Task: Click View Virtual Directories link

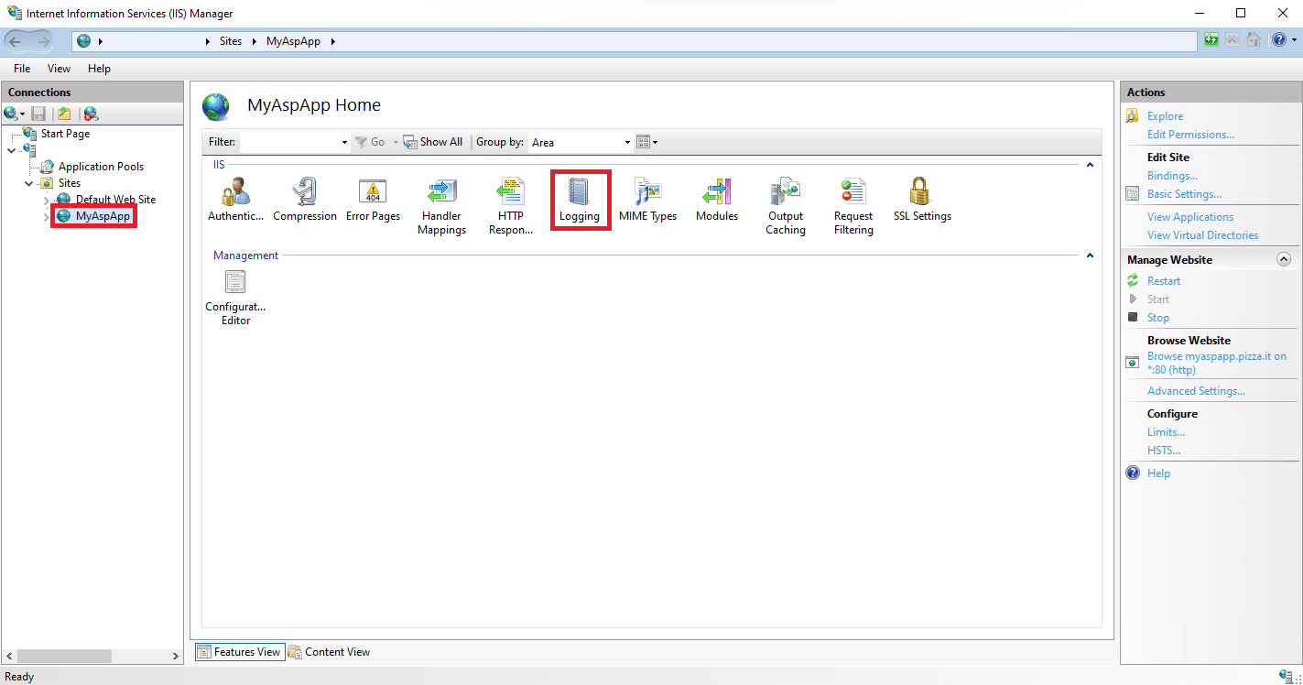Action: pos(1202,235)
